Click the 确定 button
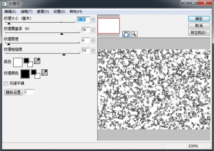The image size is (214, 151). pyautogui.click(x=199, y=19)
